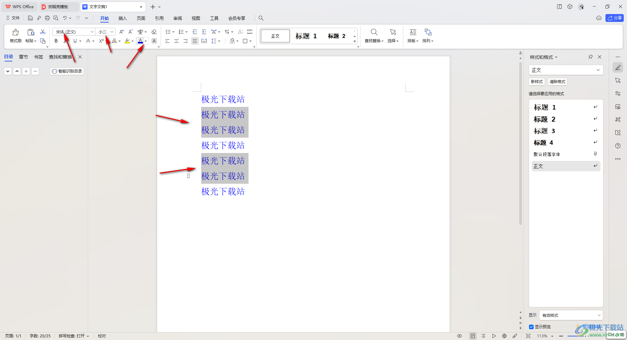Click the Clear Format button
Viewport: 627px width, 340px height.
[x=557, y=82]
